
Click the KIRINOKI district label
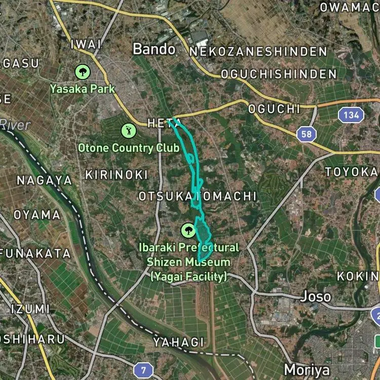[x=117, y=175]
